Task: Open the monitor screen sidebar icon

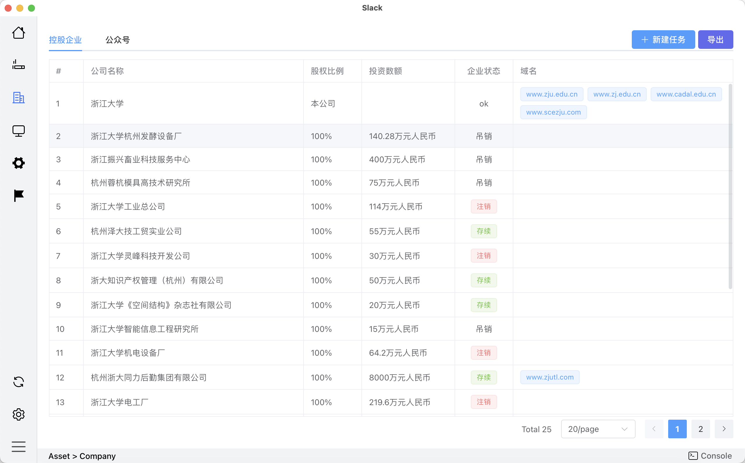Action: point(18,131)
